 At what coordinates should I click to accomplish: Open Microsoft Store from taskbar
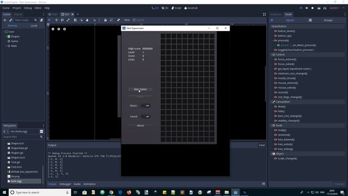click(x=84, y=192)
